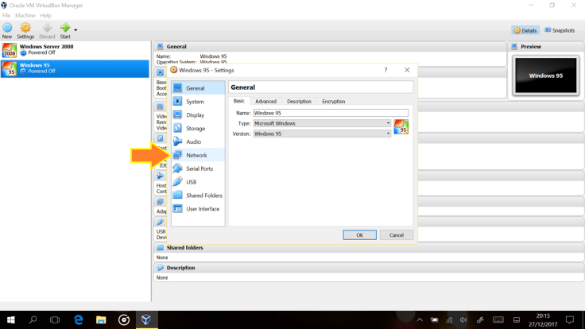Go to Storage settings category
This screenshot has width=585, height=329.
[x=196, y=129]
